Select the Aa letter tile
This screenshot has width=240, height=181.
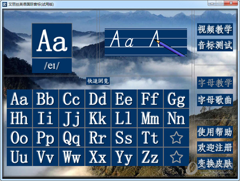[x=19, y=99]
